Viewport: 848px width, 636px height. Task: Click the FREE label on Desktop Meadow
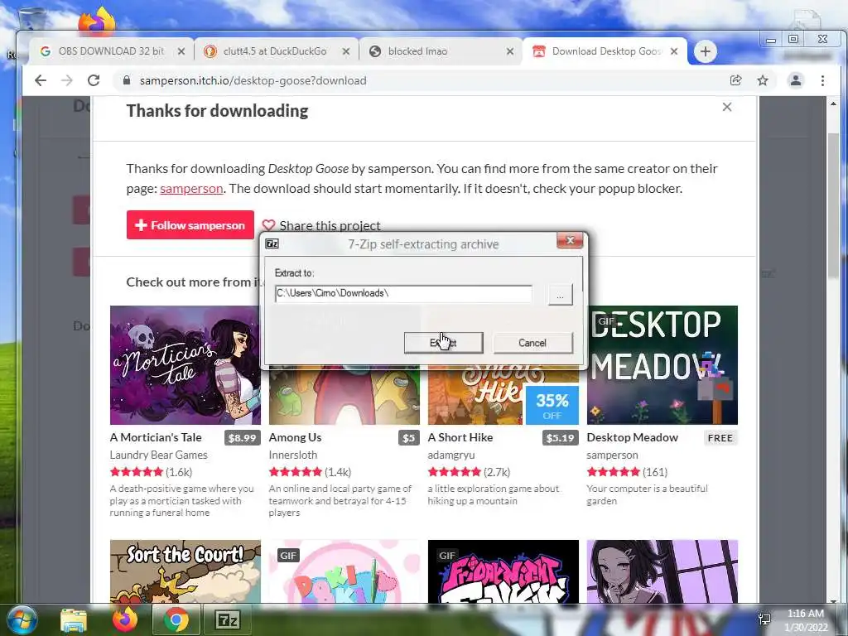pos(720,438)
